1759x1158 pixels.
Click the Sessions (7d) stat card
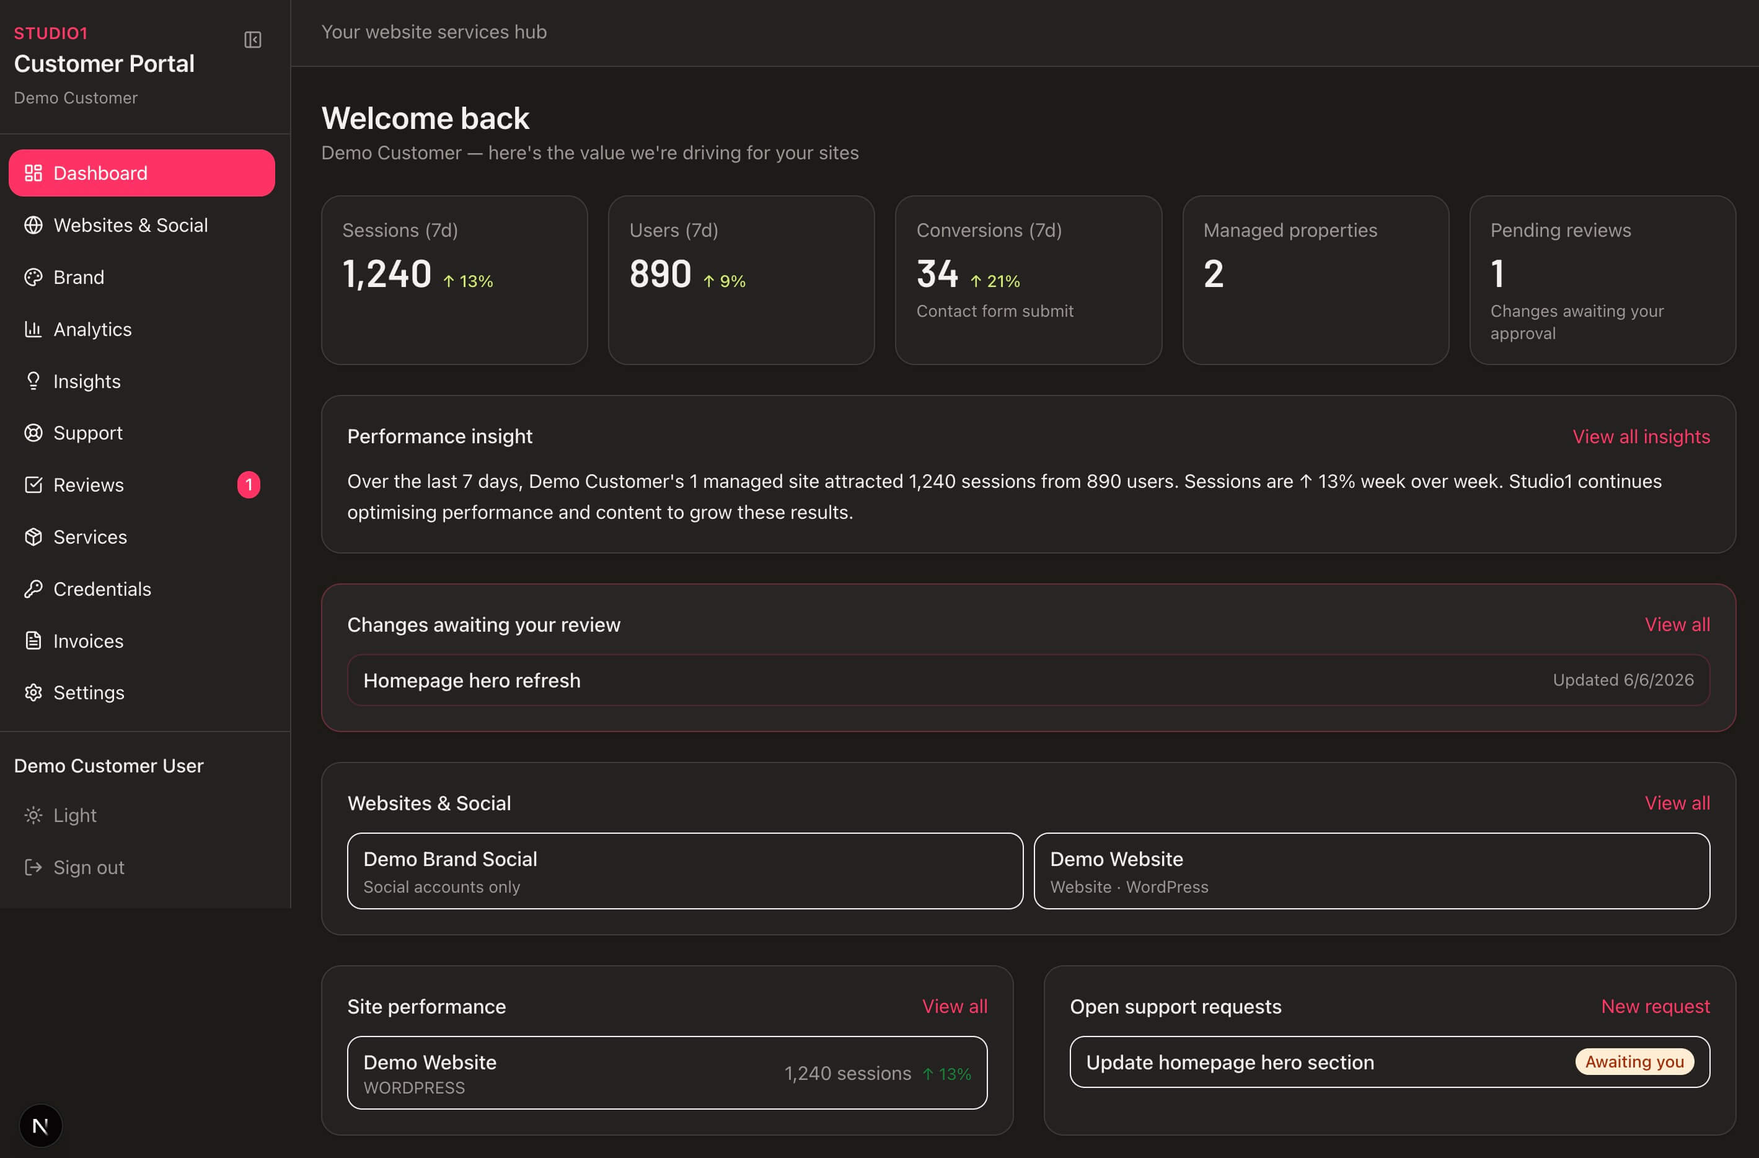454,280
